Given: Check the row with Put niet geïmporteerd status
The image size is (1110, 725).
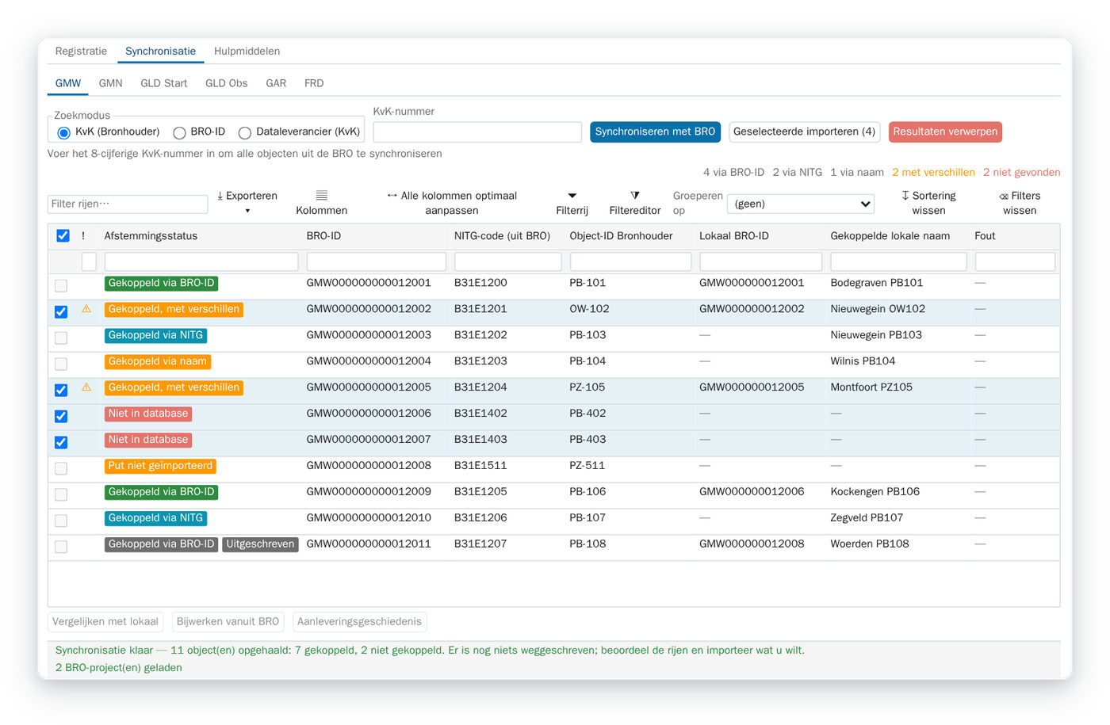Looking at the screenshot, I should pyautogui.click(x=61, y=468).
